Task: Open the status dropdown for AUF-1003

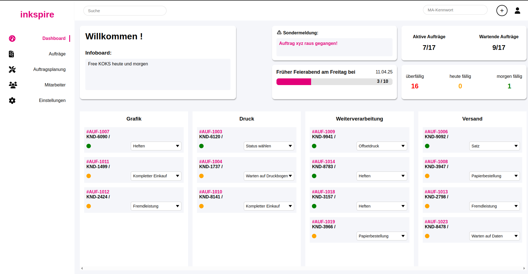Action: pos(268,146)
